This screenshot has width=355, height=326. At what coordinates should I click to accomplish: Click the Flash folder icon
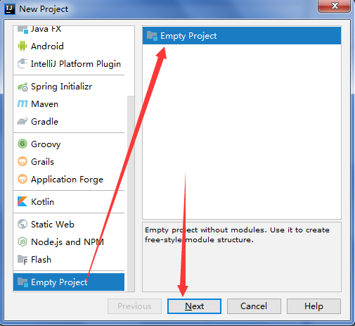[22, 260]
